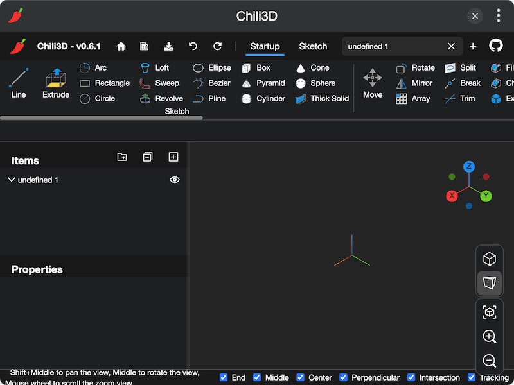Disable the Center snap checkbox
This screenshot has width=514, height=385.
[x=300, y=377]
